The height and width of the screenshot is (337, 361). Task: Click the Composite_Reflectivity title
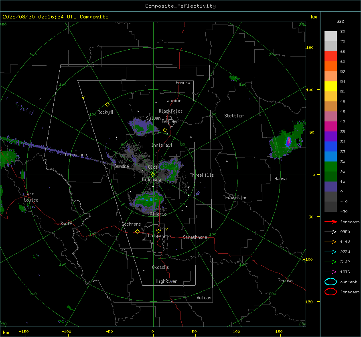coord(180,6)
